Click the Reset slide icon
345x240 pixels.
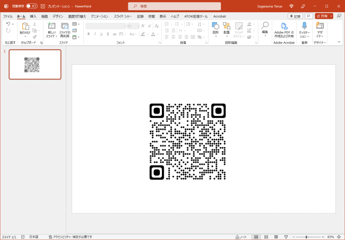point(75,30)
